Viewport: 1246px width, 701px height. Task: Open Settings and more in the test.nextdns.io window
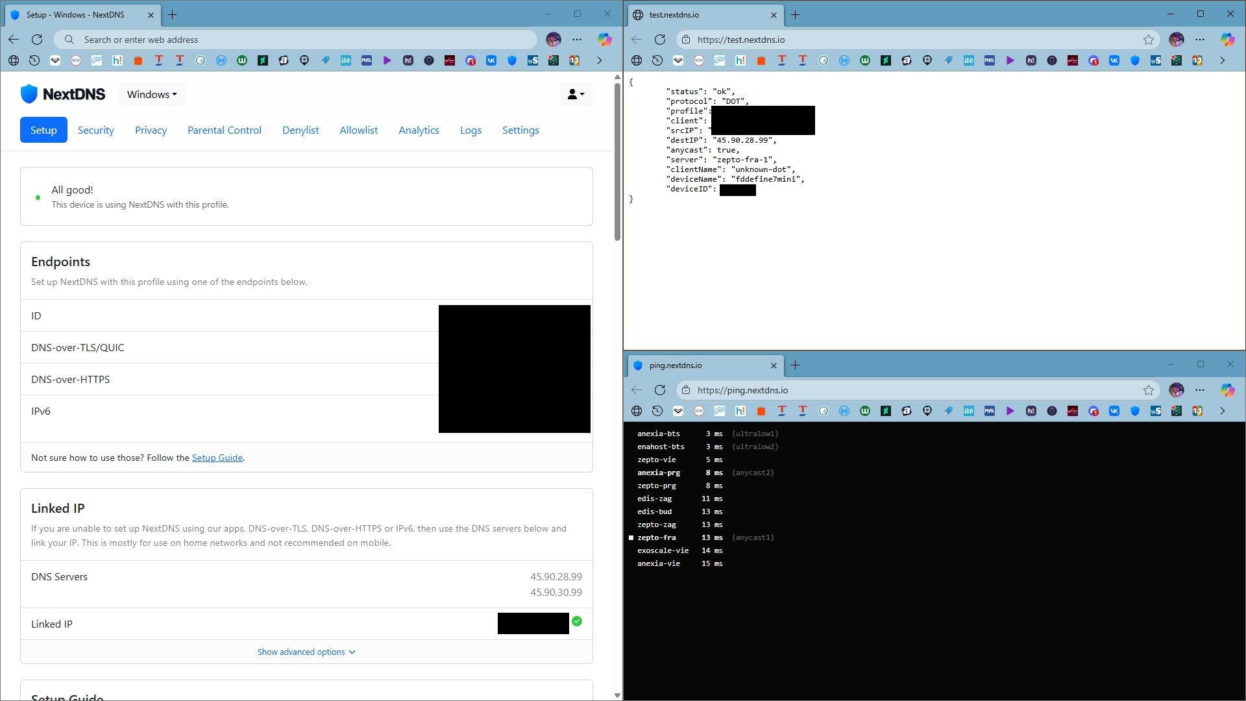click(1200, 40)
